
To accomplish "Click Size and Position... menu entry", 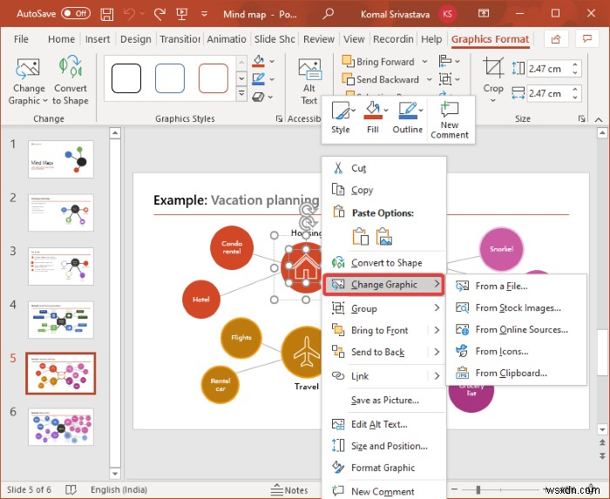I will point(383,446).
